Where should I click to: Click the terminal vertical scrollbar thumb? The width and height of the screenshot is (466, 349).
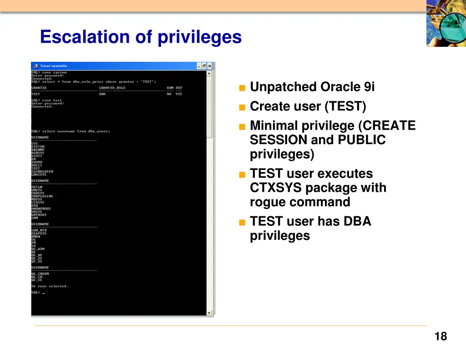click(209, 107)
